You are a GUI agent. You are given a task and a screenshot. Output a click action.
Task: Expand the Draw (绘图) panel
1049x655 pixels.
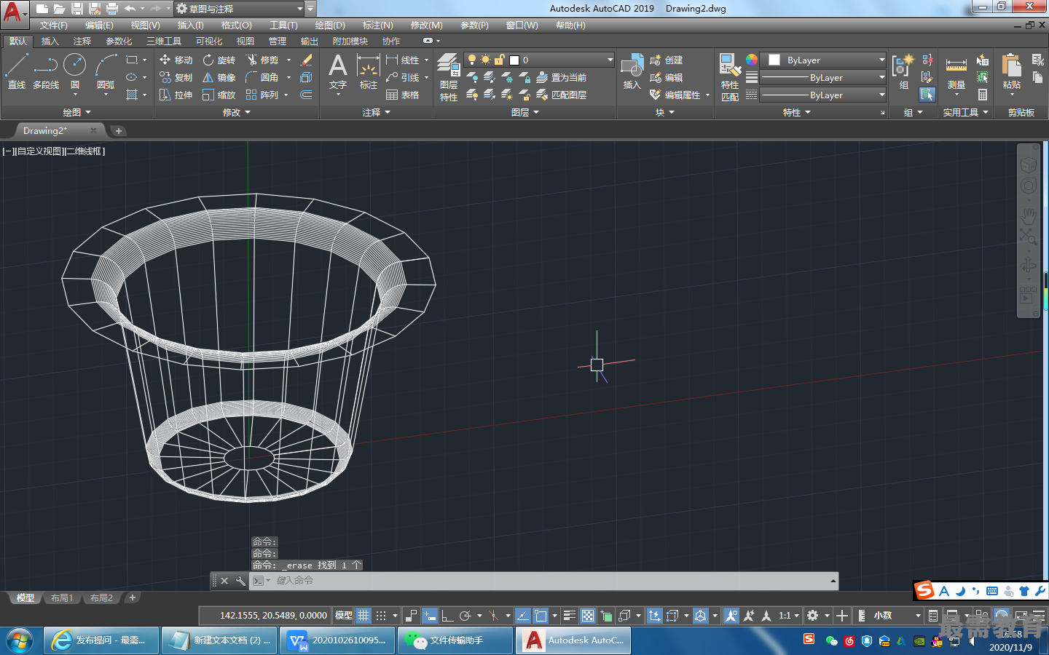tap(76, 112)
